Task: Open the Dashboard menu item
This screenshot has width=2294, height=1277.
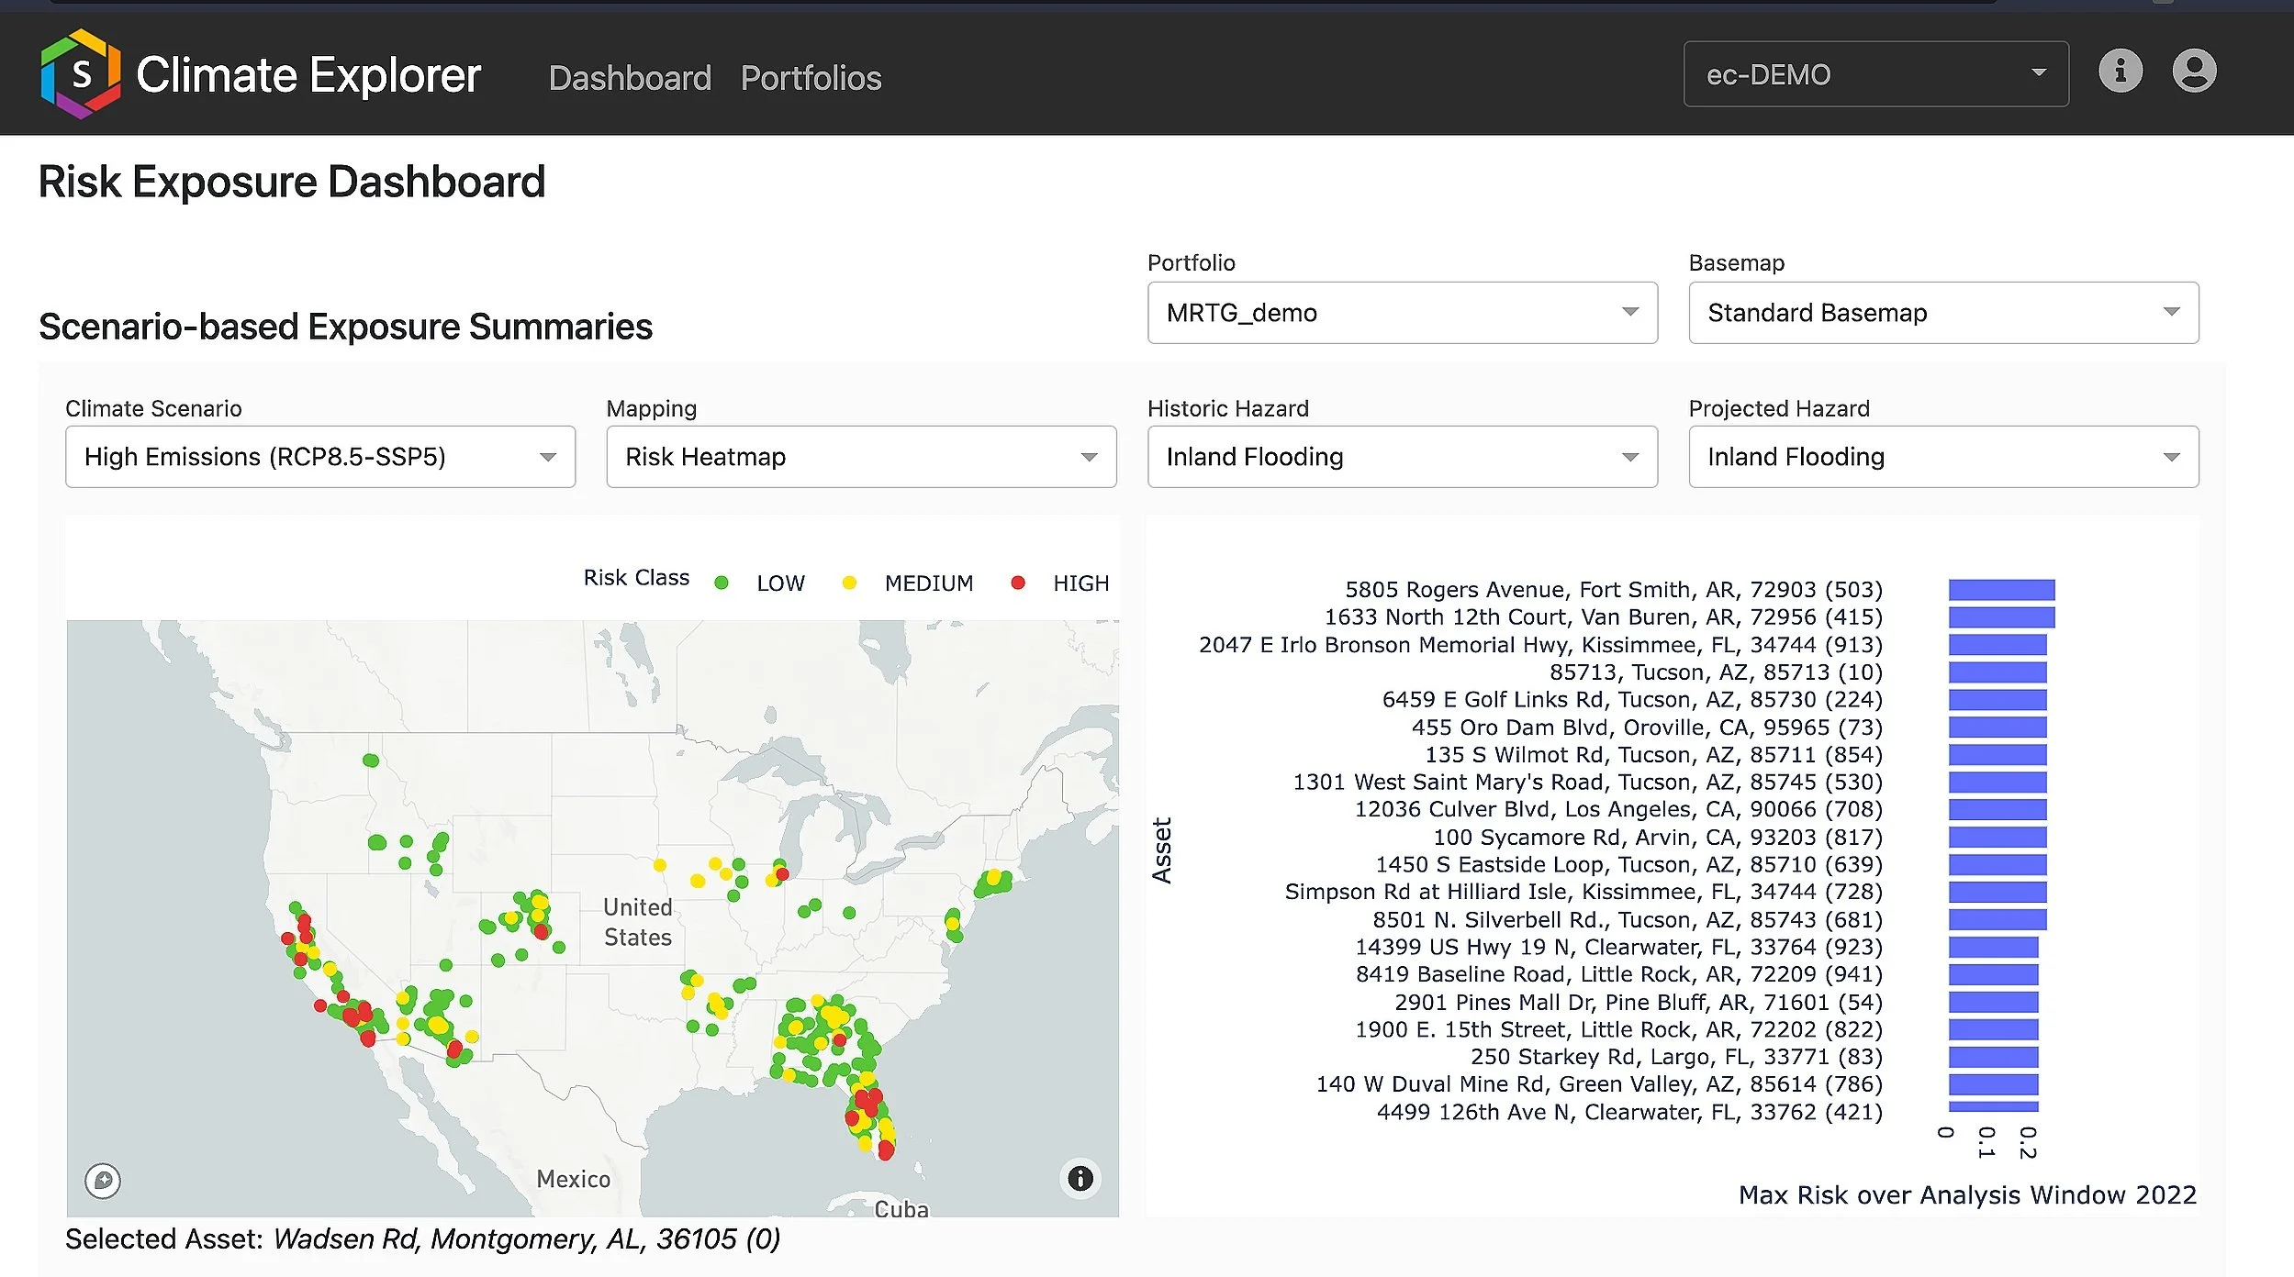Action: tap(629, 78)
